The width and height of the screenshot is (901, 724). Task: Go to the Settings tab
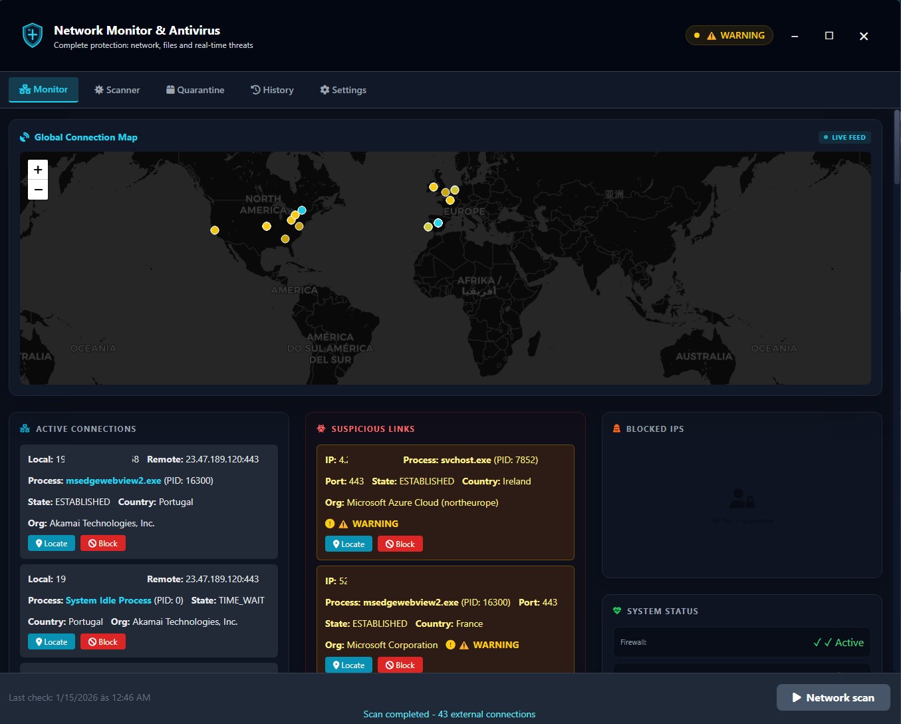(x=343, y=90)
